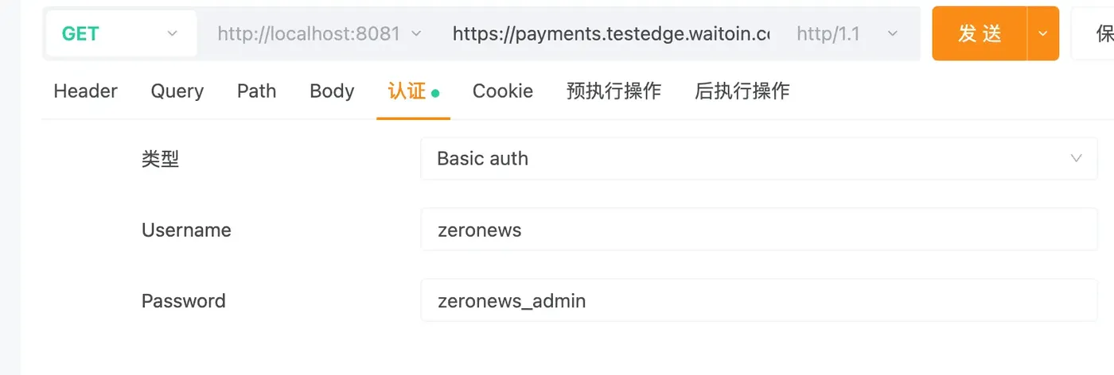Click the payments.testedge URL input field
The height and width of the screenshot is (375, 1114).
611,33
